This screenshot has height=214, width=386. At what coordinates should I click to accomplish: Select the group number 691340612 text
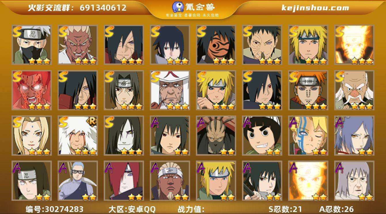coord(103,8)
